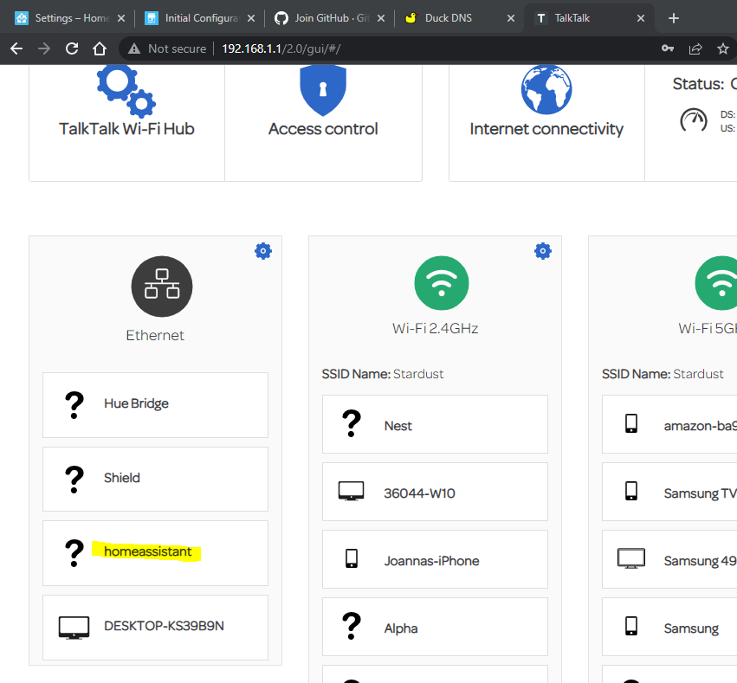This screenshot has height=683, width=737.
Task: Select the DESKTOP-KS39B9N device
Action: (x=156, y=628)
